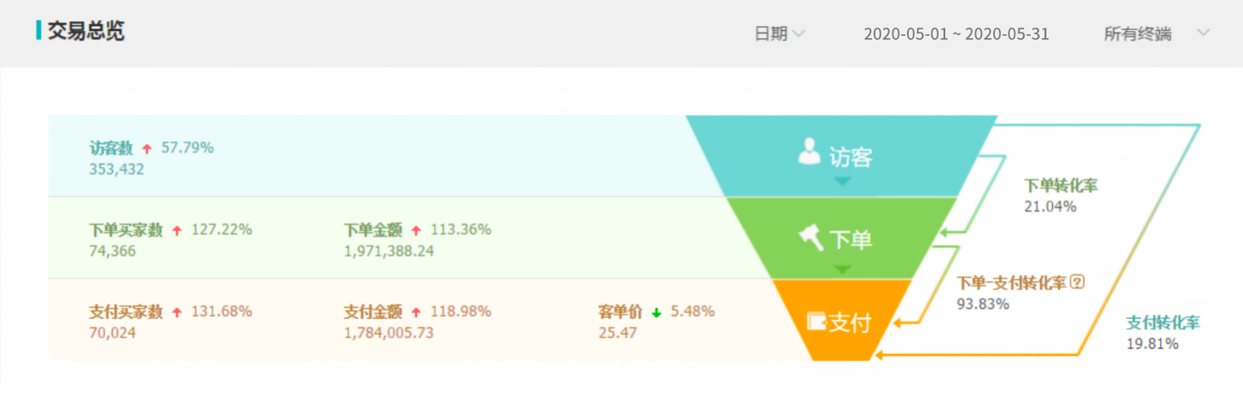Click the 交易总览 section title
Screen dimensions: 1243x395
[85, 32]
